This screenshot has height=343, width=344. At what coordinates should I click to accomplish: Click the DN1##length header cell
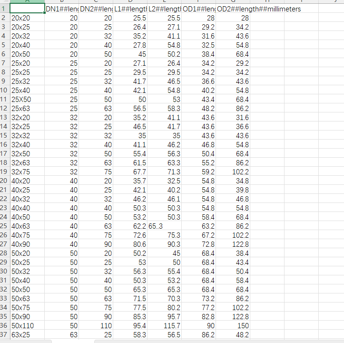coord(61,9)
